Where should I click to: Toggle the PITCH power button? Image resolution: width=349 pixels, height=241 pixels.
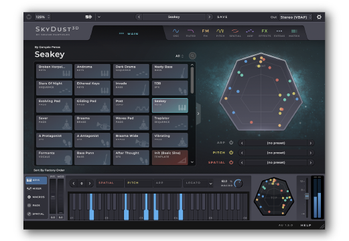click(x=231, y=152)
